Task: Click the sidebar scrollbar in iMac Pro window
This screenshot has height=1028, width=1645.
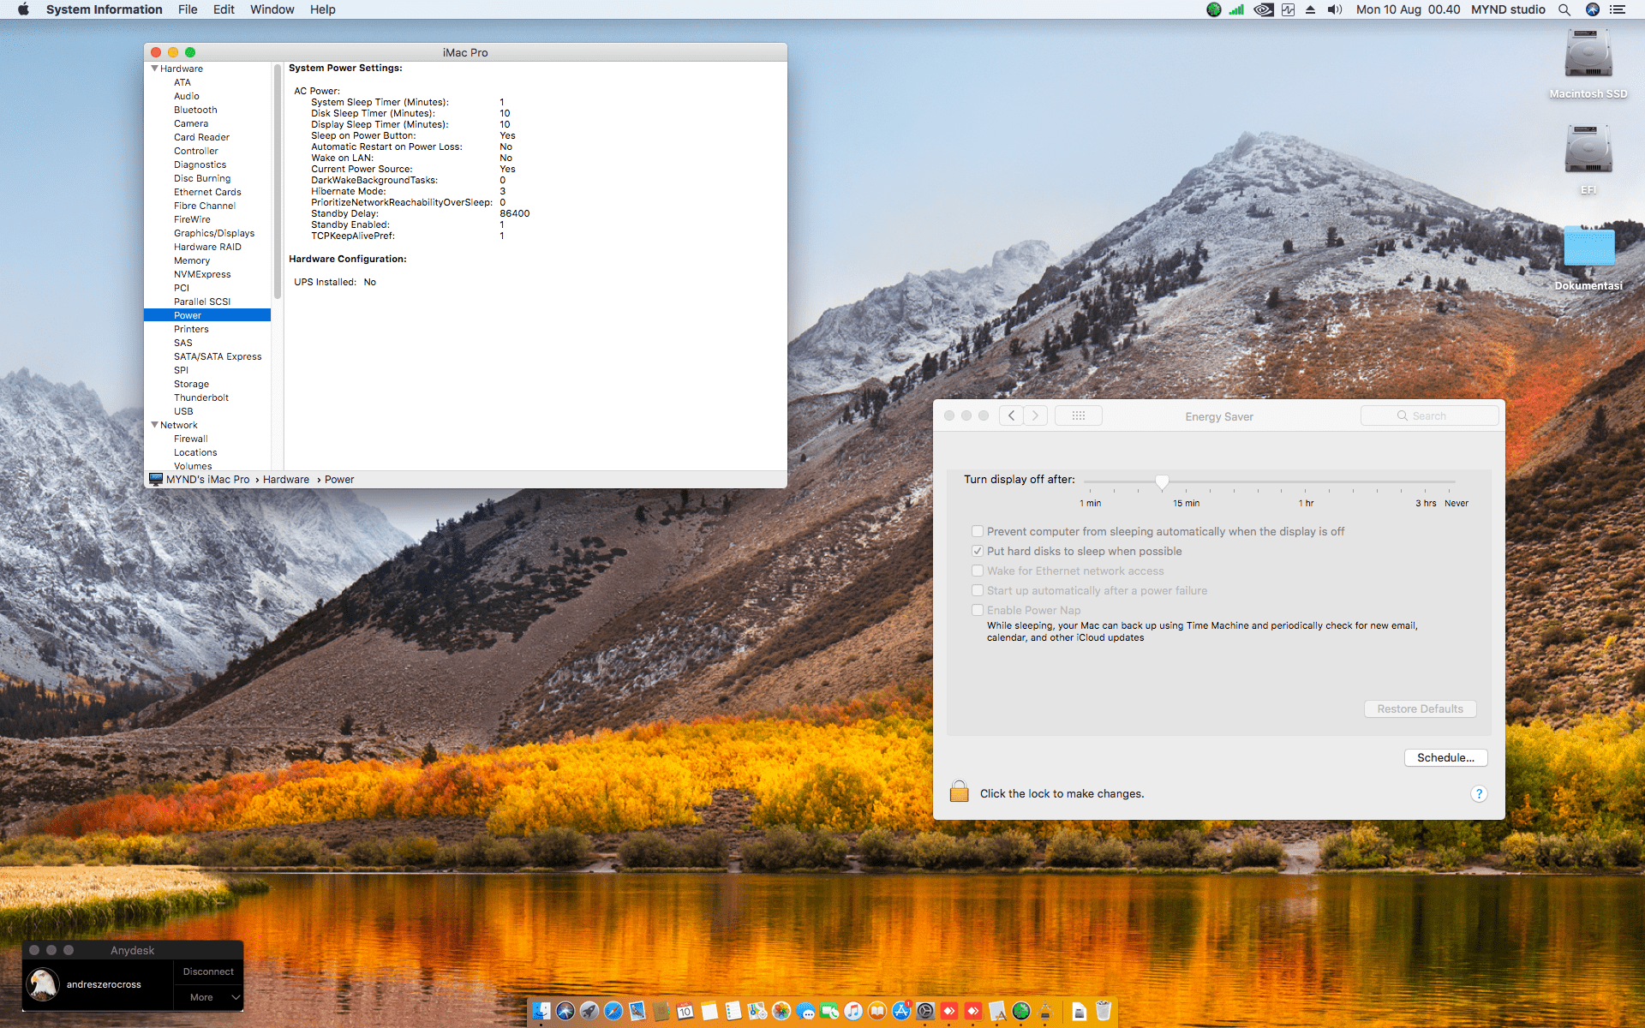Action: 278,182
